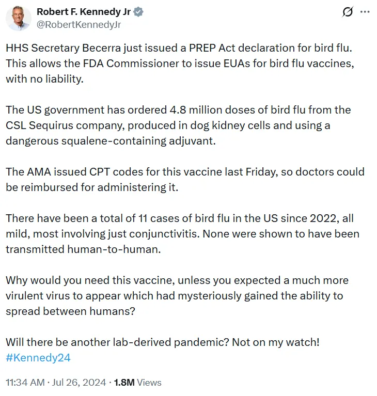Open the 1.8M Views count
Screen dimensions: 377x396
[138, 383]
